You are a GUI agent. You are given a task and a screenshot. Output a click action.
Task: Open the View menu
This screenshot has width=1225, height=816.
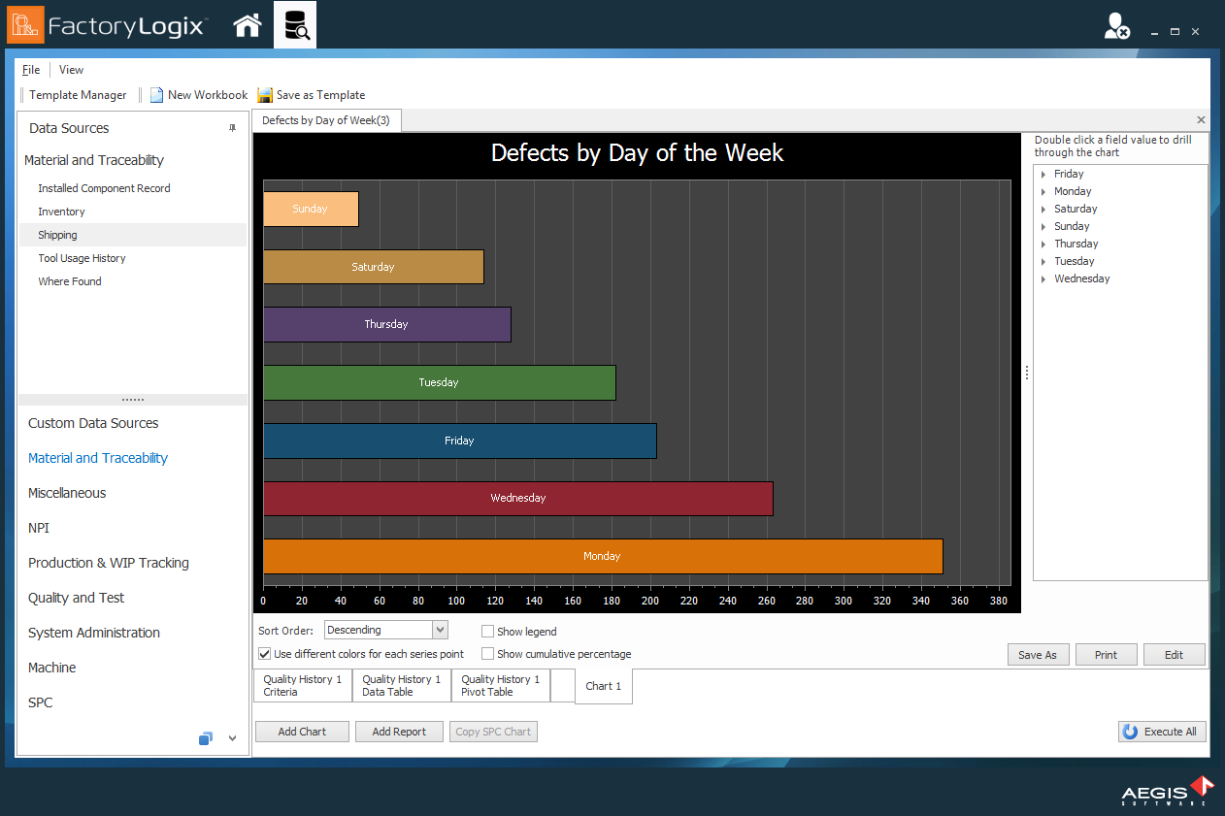tap(71, 69)
